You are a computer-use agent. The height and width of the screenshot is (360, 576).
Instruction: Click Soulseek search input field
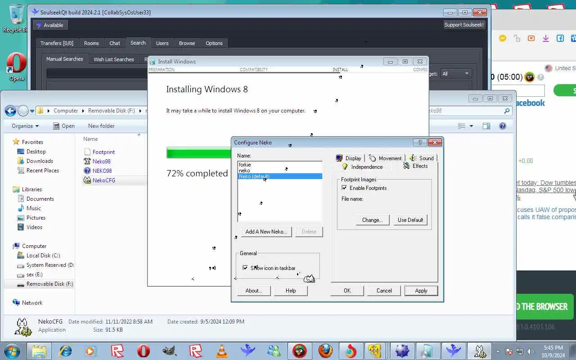click(x=97, y=73)
